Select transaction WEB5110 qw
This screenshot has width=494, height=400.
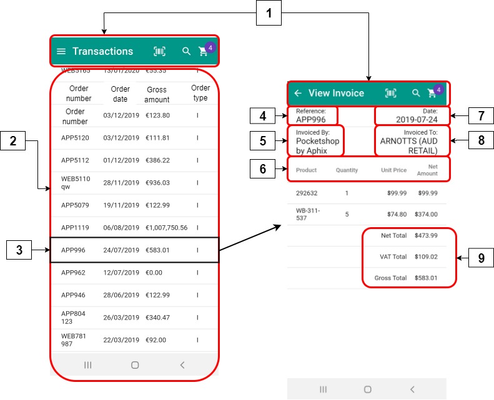point(134,182)
